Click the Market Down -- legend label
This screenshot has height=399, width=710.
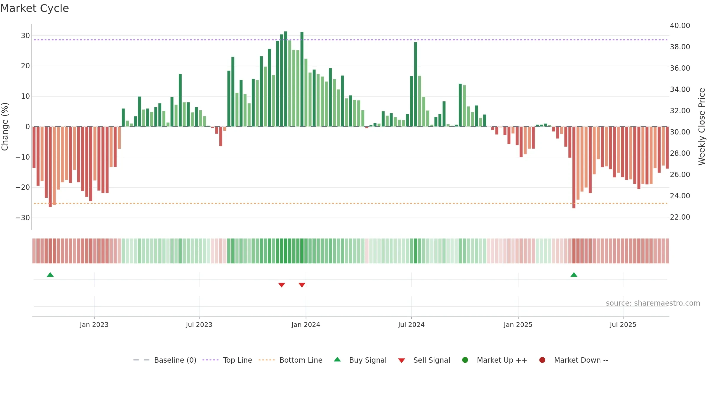click(x=581, y=360)
